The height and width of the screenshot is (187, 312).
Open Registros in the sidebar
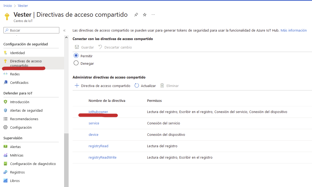[x=17, y=172]
